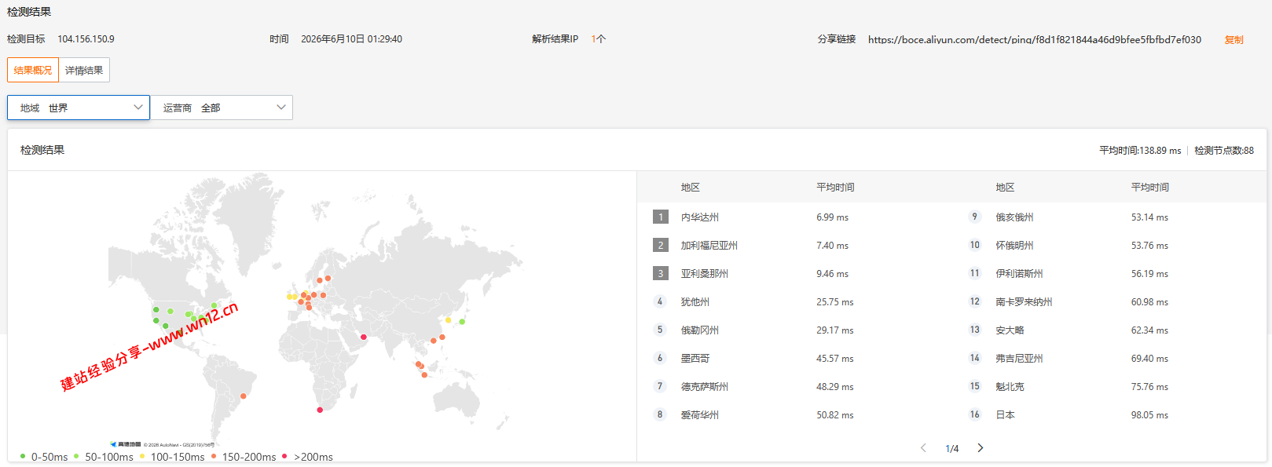Click rank 15 badge for 魁北克
The height and width of the screenshot is (467, 1272).
[974, 386]
